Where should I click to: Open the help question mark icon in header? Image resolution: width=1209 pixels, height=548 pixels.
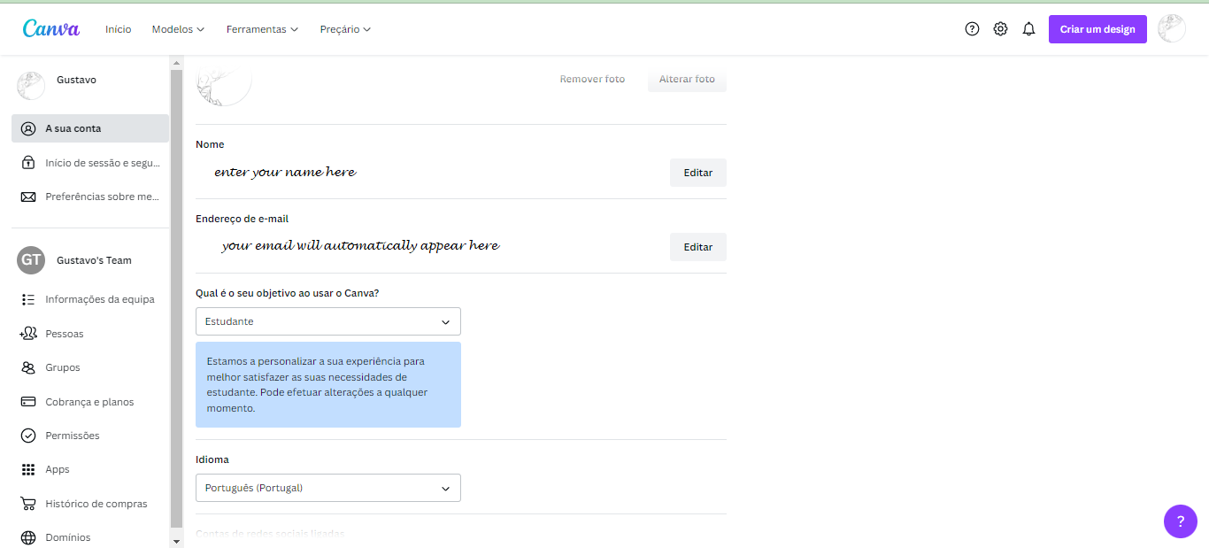click(x=972, y=29)
